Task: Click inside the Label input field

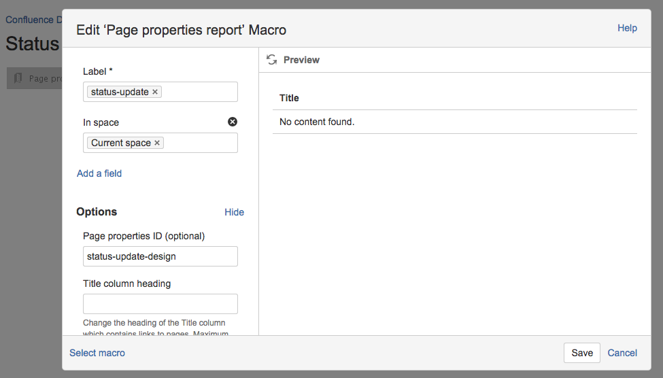Action: click(199, 92)
